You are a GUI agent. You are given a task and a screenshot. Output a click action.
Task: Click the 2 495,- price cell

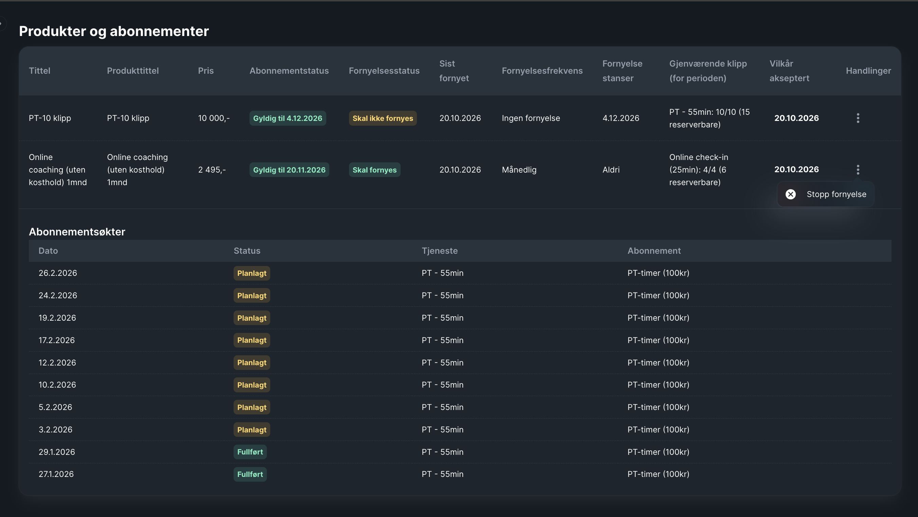coord(212,170)
